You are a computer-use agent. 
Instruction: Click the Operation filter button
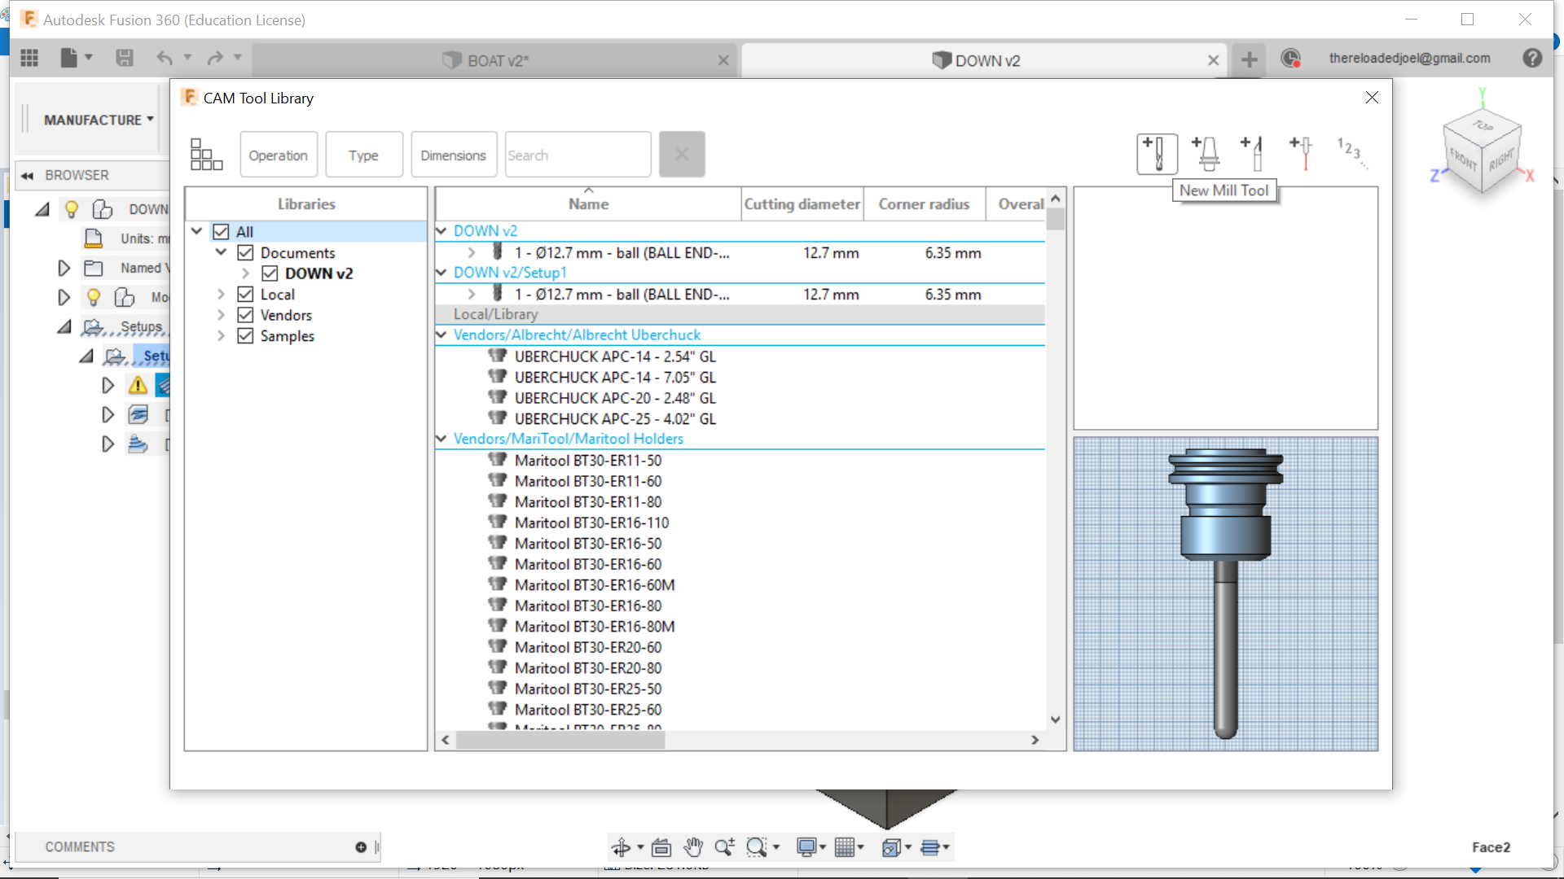pyautogui.click(x=278, y=155)
